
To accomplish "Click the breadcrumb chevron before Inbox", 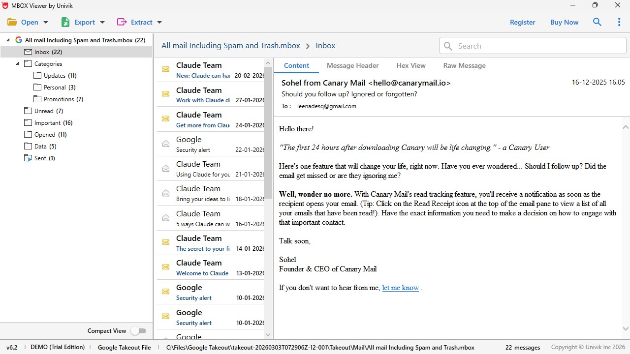I will [x=308, y=46].
